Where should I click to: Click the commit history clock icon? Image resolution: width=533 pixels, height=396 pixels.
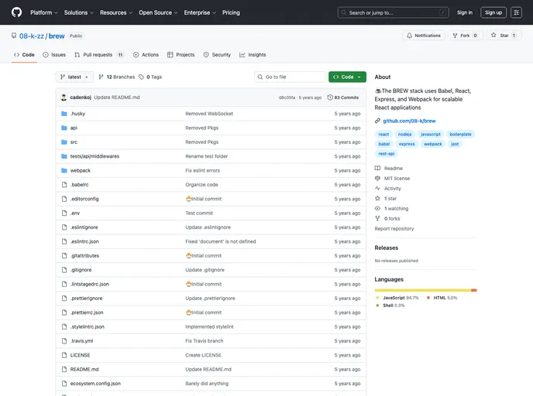tap(330, 97)
